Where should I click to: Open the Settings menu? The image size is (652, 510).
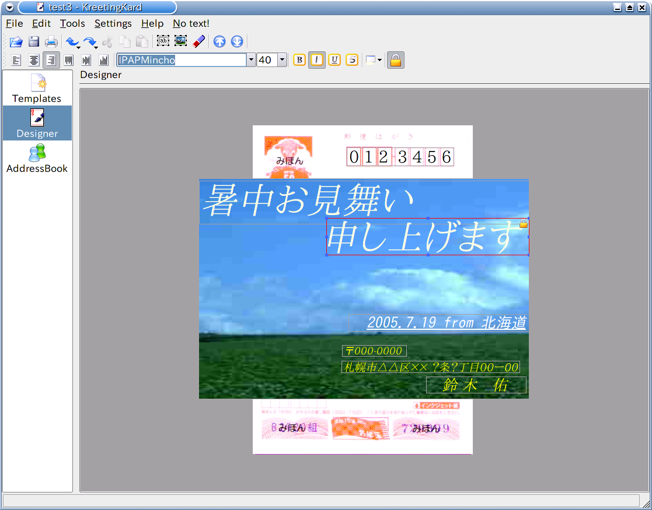[113, 23]
